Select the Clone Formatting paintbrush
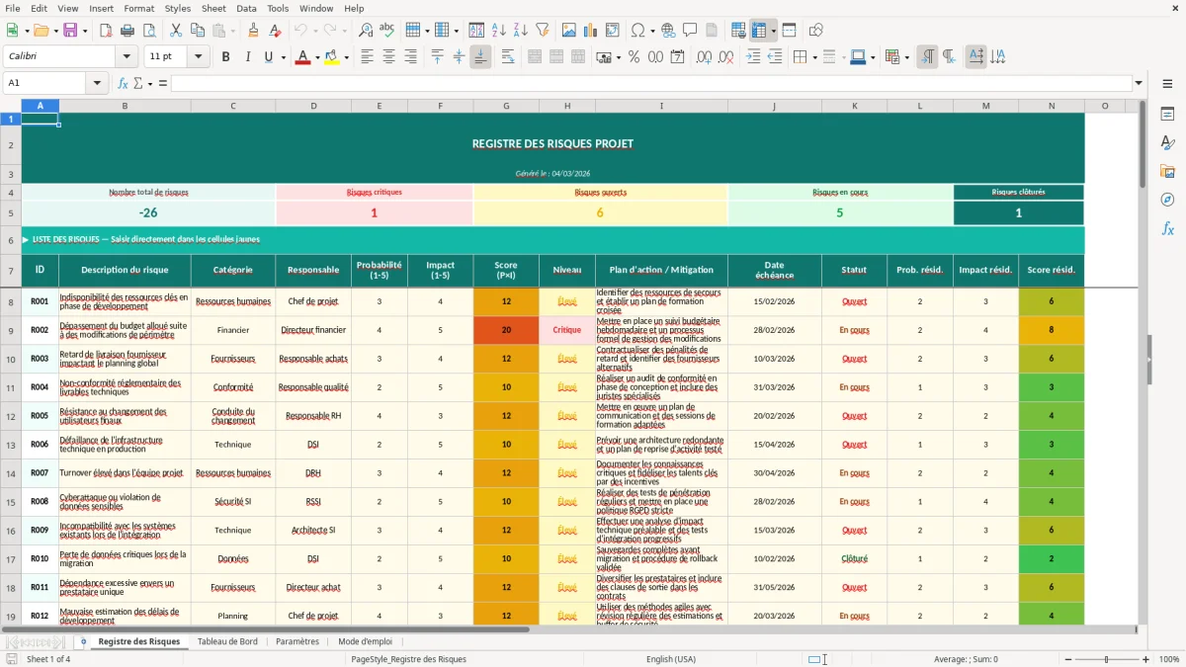 (253, 31)
